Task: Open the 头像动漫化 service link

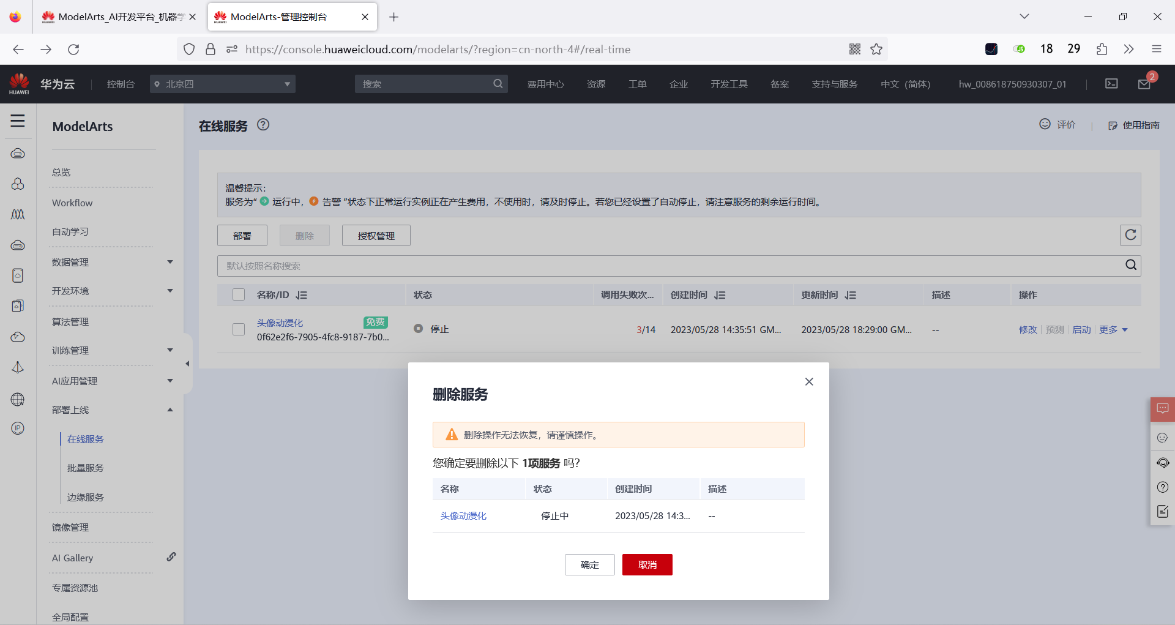Action: [x=280, y=322]
